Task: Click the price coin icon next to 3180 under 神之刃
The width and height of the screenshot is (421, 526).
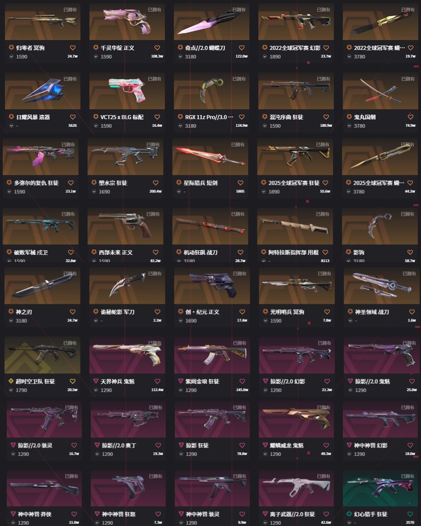Action: pyautogui.click(x=11, y=321)
